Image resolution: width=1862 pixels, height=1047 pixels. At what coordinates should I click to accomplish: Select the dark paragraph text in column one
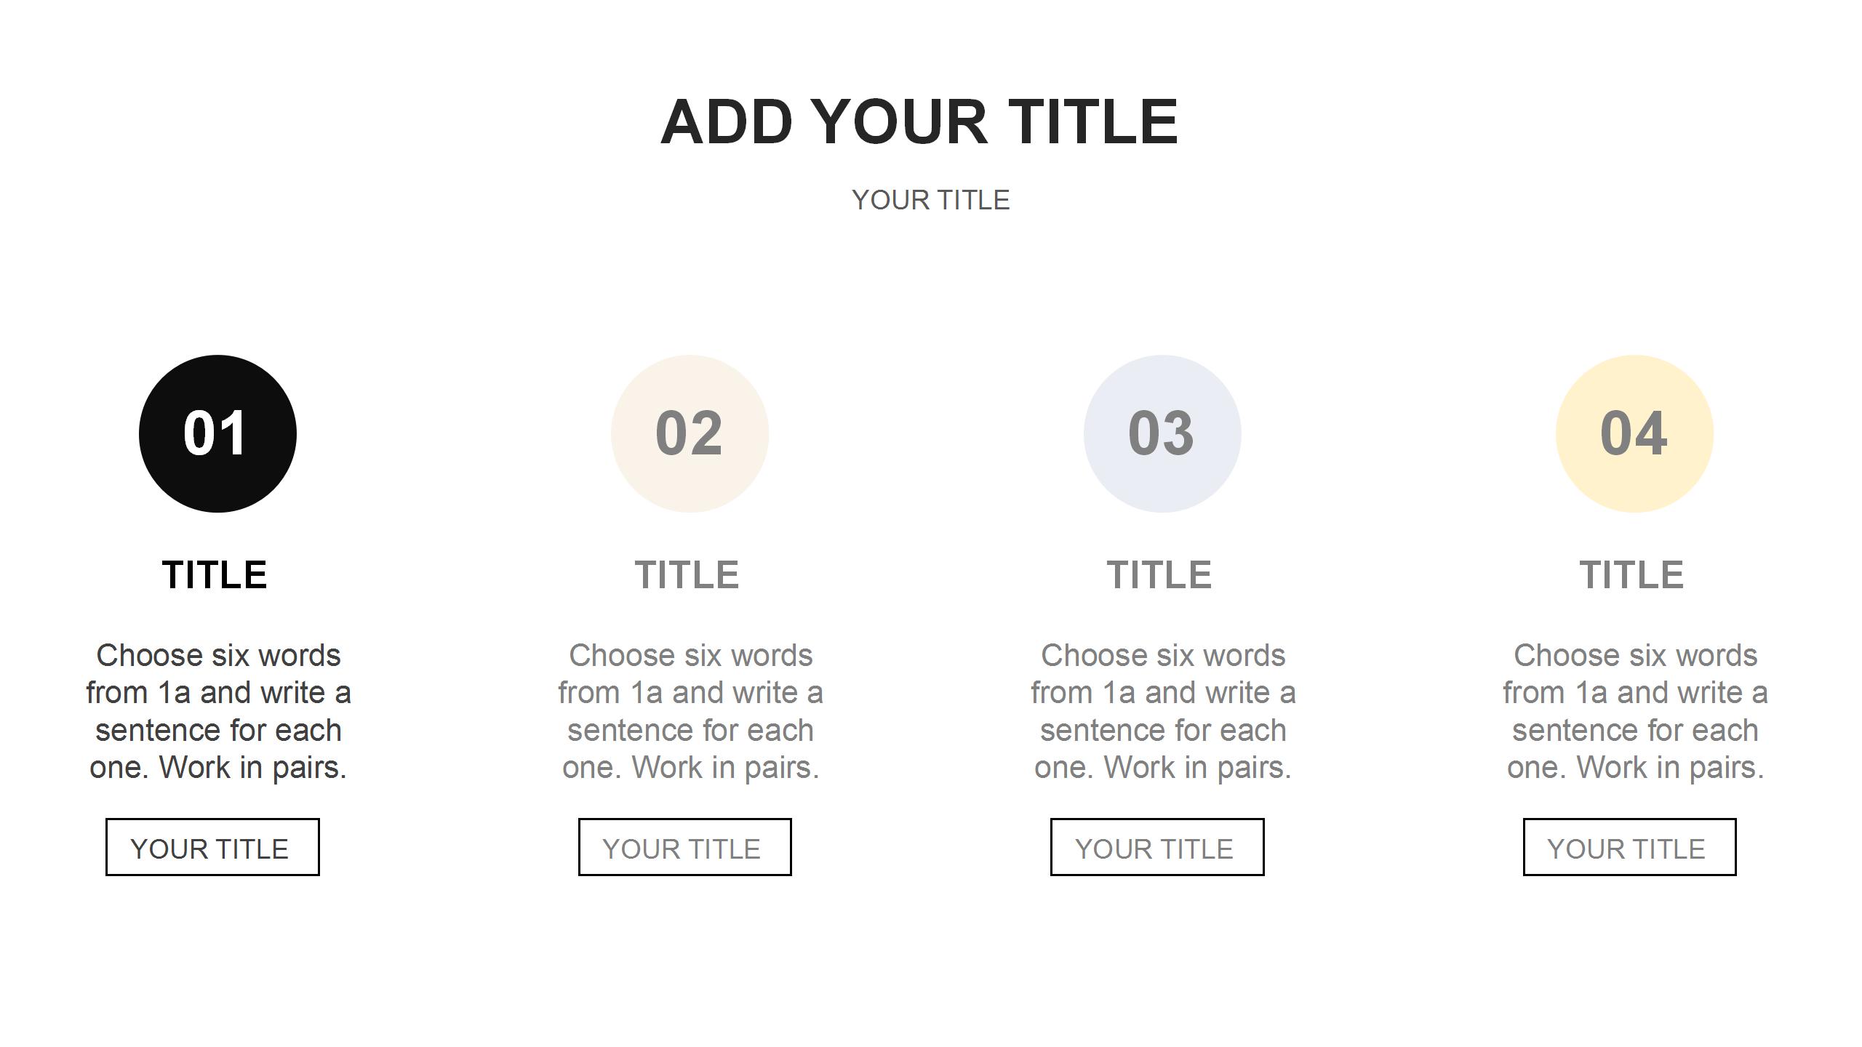tap(218, 711)
